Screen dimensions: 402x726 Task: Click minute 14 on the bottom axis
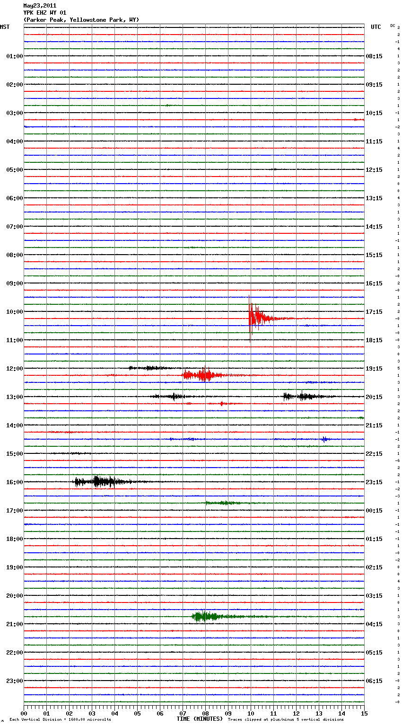tap(342, 713)
